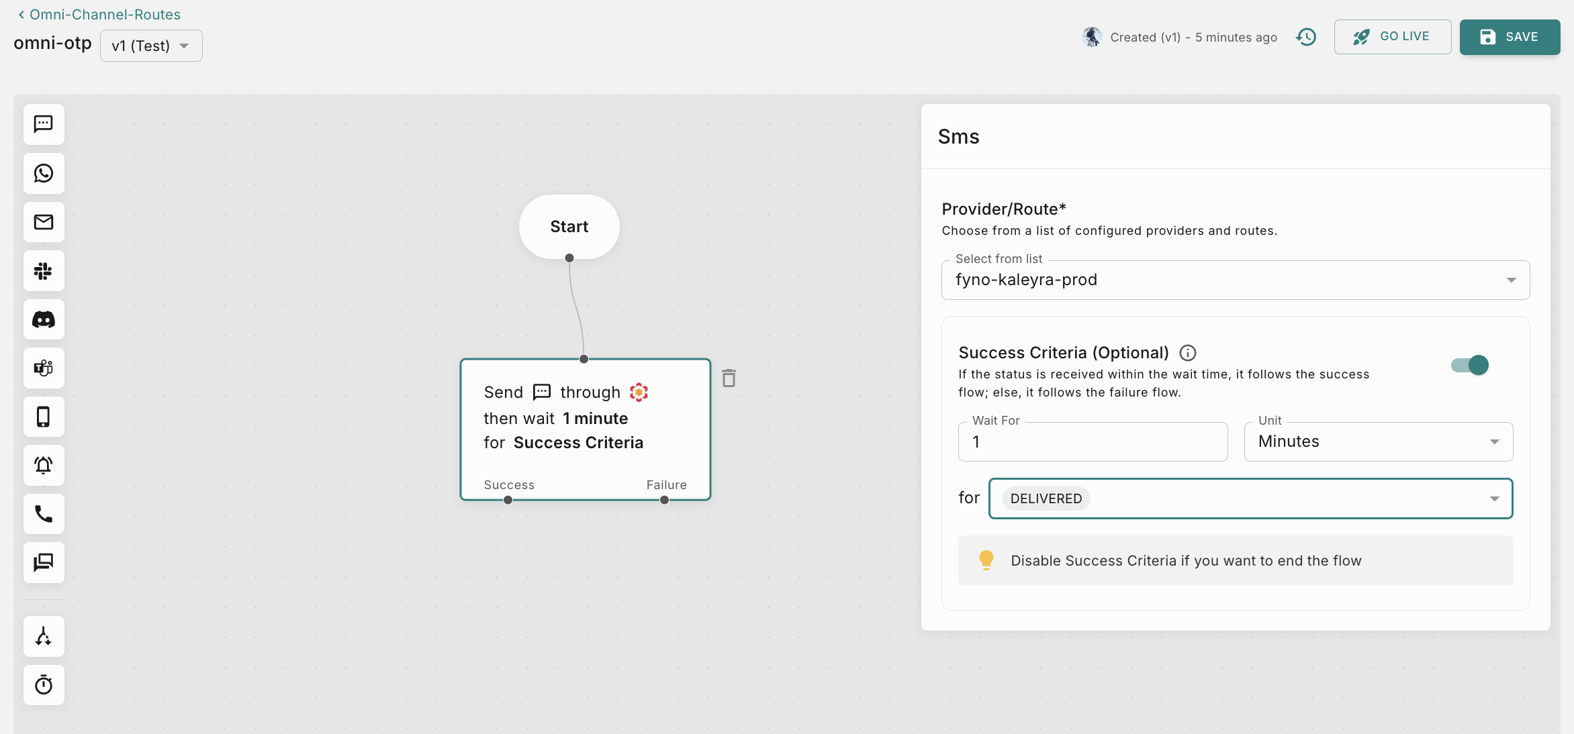Add a voice call channel node

tap(44, 514)
